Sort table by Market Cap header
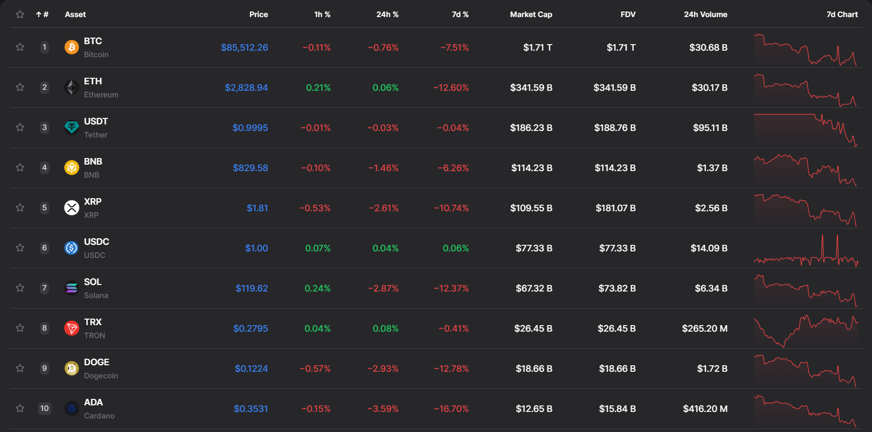Image resolution: width=872 pixels, height=432 pixels. 531,15
